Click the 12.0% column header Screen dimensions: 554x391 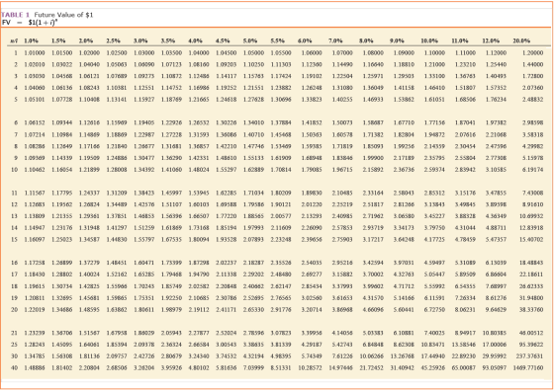coord(491,40)
